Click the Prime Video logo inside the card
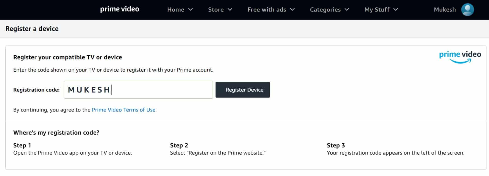Image resolution: width=489 pixels, height=176 pixels. pos(460,54)
